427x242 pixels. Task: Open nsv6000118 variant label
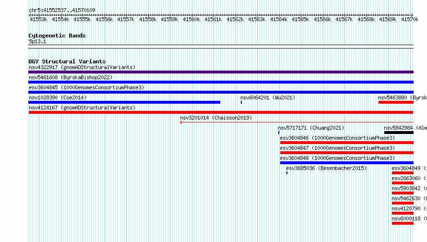pos(409,218)
